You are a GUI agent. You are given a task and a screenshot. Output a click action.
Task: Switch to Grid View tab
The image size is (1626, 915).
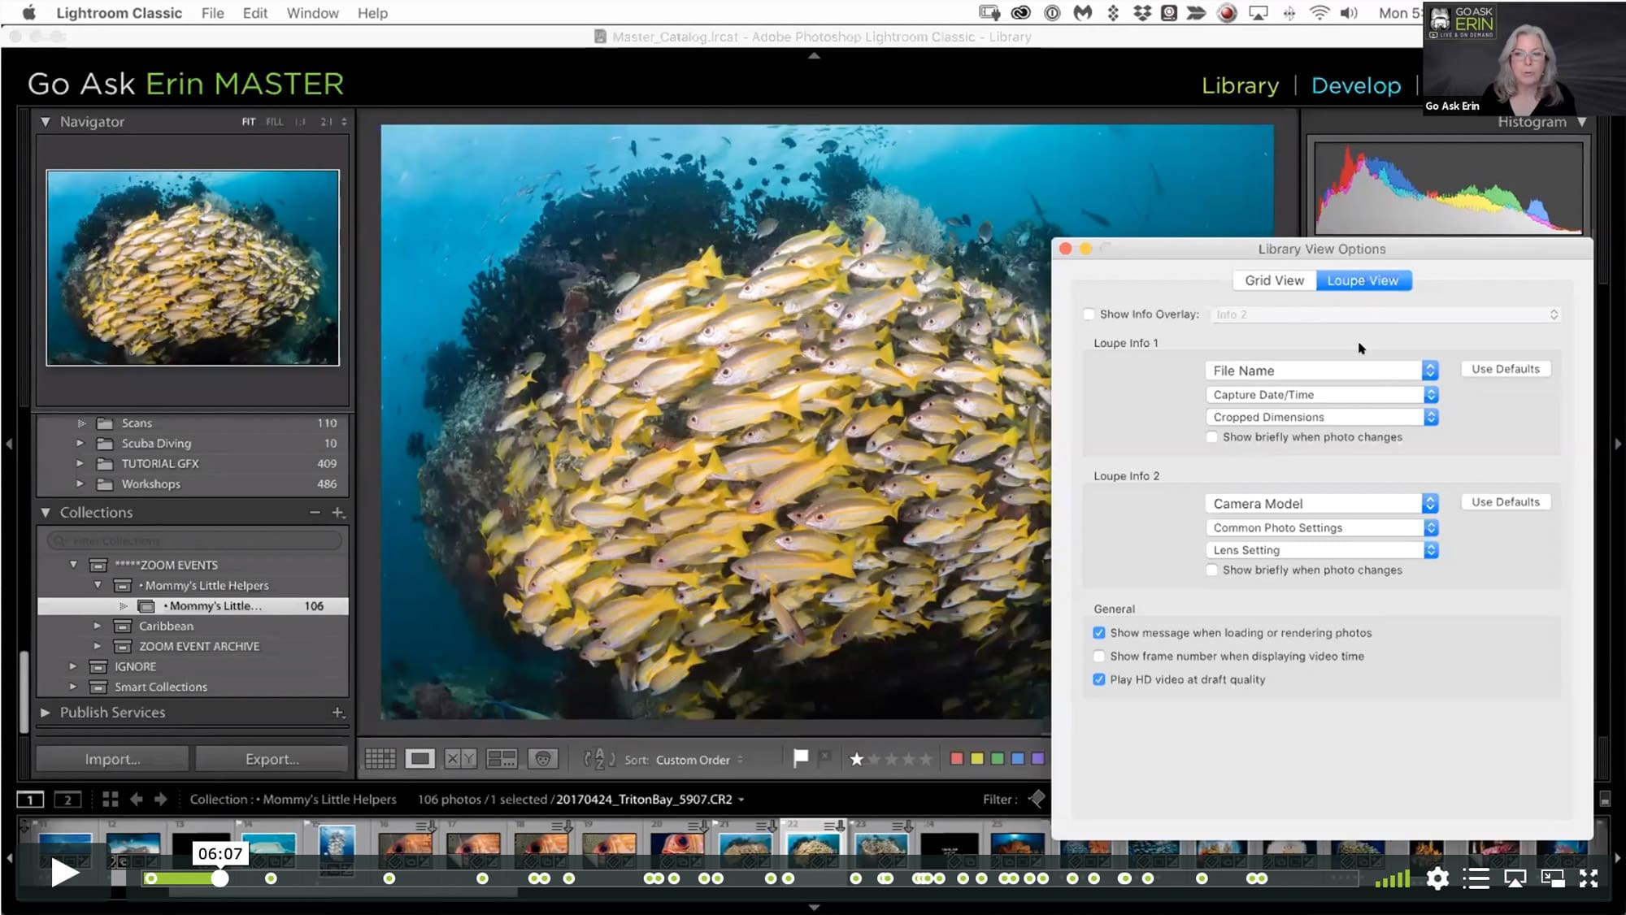pyautogui.click(x=1274, y=280)
